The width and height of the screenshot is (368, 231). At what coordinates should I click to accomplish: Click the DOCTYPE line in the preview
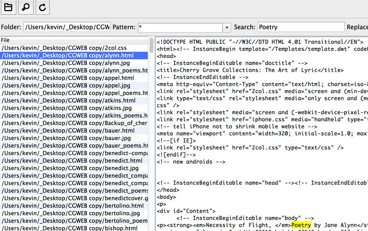[260, 42]
